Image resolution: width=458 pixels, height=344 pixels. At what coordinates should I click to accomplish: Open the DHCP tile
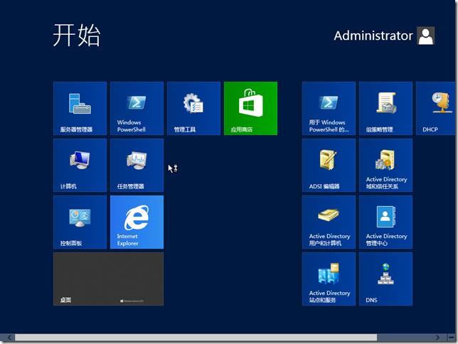coord(435,108)
